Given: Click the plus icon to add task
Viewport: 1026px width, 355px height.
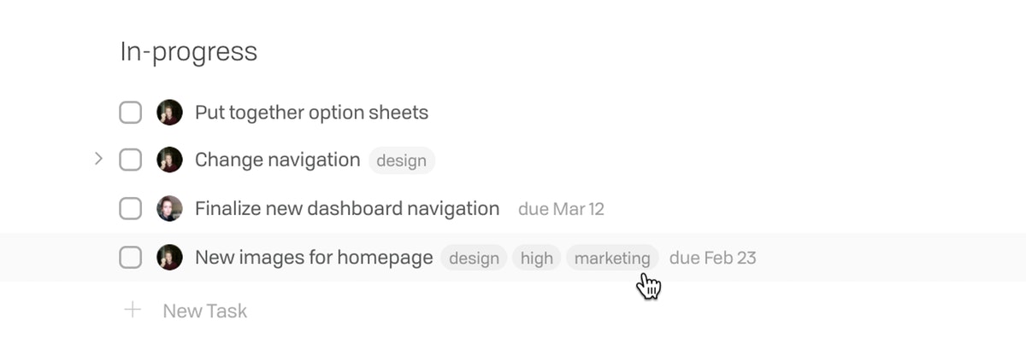Looking at the screenshot, I should click(133, 310).
